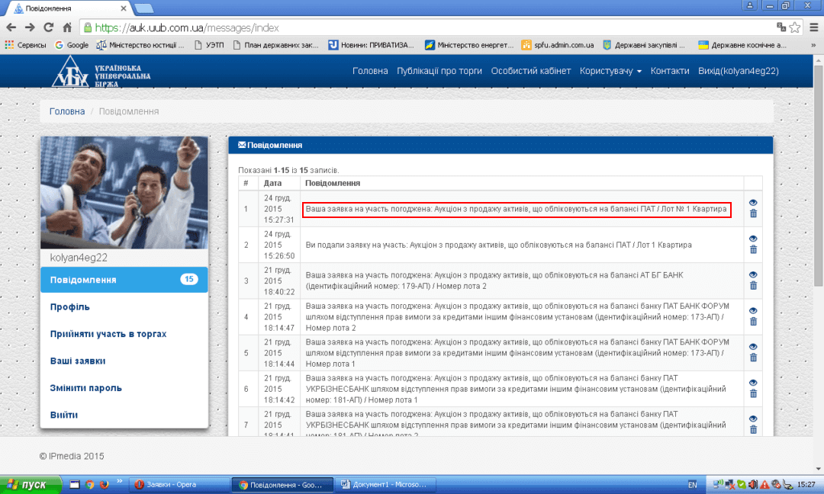View message 4 via eye icon
824x494 pixels.
point(753,310)
